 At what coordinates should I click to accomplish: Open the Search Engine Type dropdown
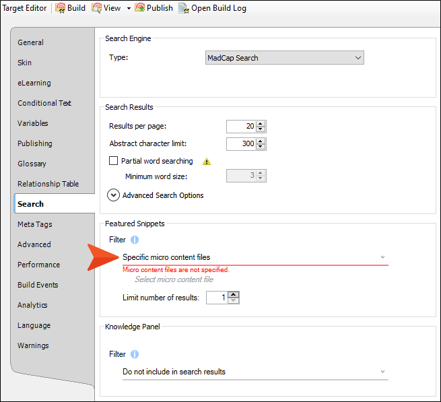click(284, 58)
